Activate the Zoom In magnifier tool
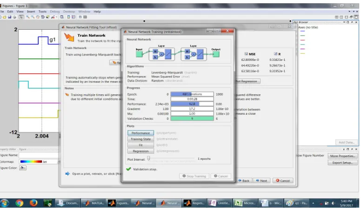 click(27, 17)
